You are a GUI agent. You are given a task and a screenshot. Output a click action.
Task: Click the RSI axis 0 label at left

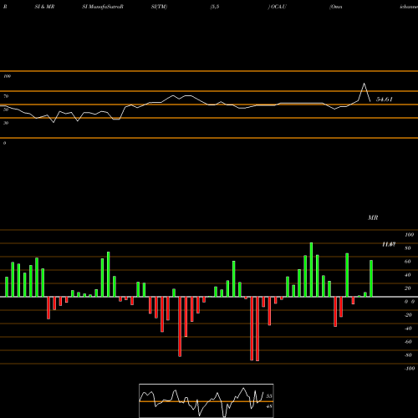(x=4, y=143)
